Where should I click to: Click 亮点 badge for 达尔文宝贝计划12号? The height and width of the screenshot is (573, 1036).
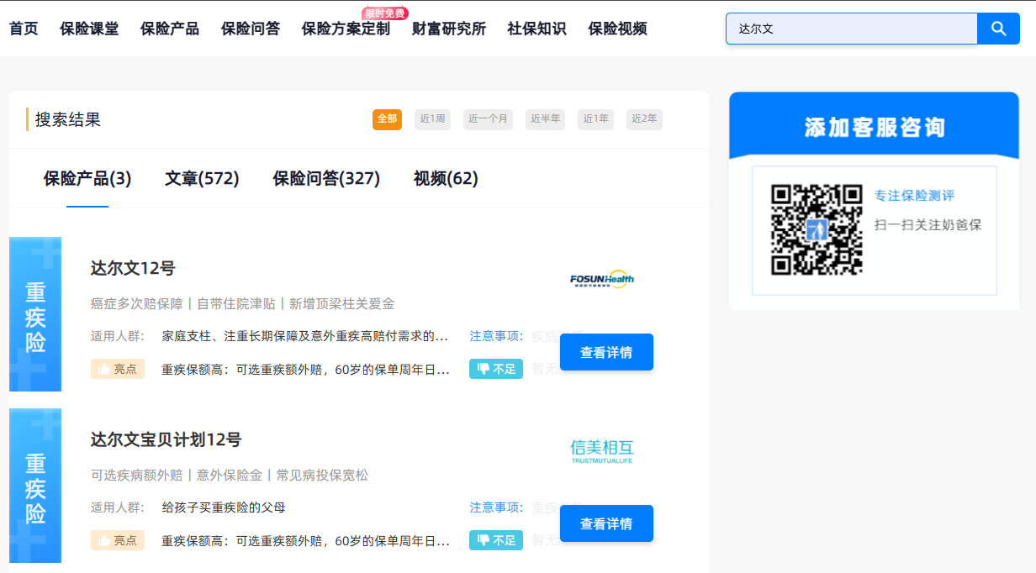[118, 540]
